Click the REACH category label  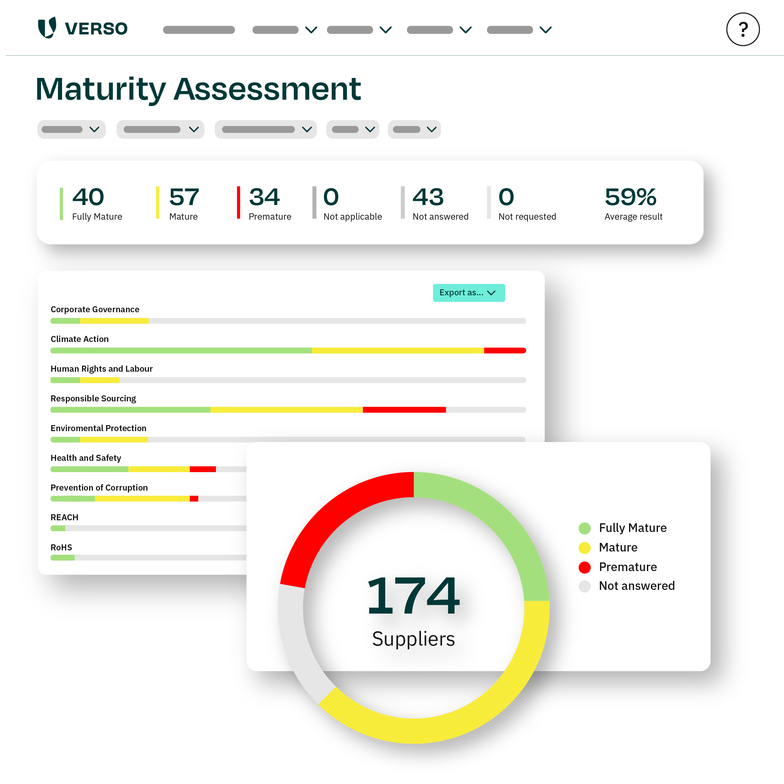64,517
